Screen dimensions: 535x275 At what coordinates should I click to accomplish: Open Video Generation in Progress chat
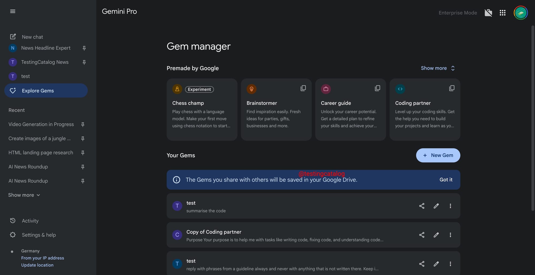click(41, 125)
